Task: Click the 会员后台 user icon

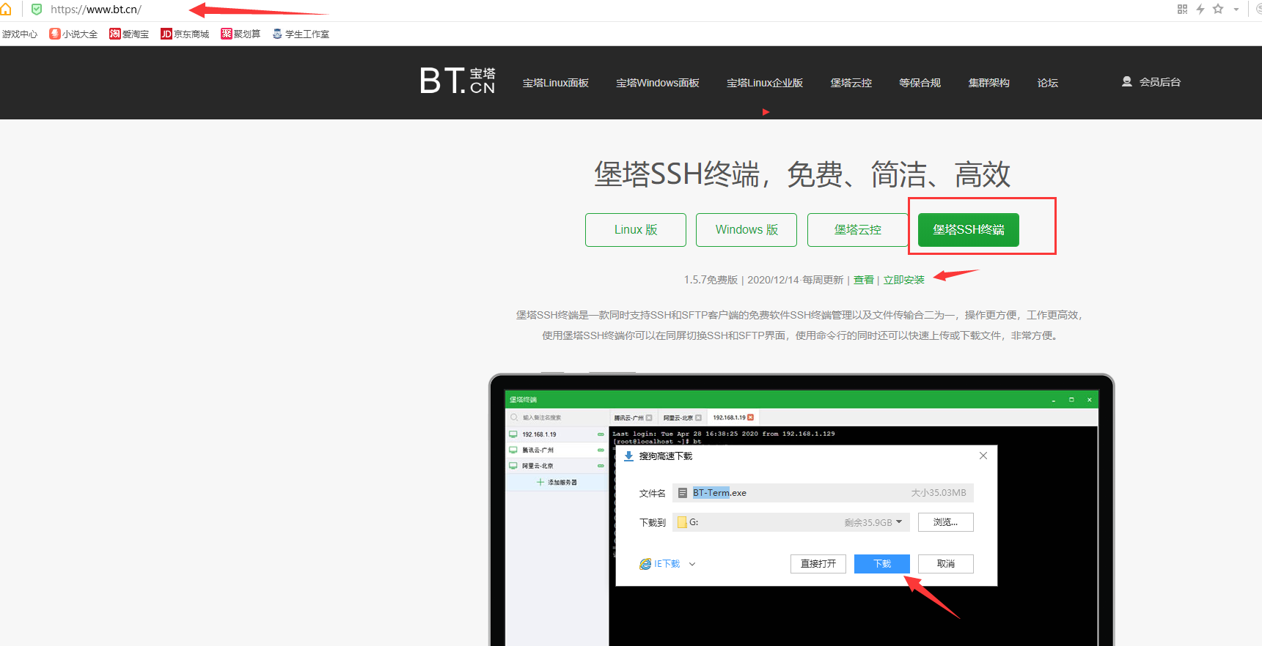Action: [1127, 82]
